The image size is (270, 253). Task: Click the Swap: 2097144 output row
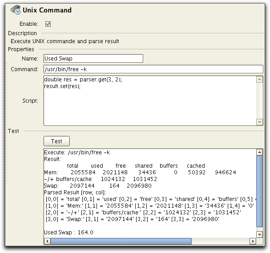(x=97, y=186)
